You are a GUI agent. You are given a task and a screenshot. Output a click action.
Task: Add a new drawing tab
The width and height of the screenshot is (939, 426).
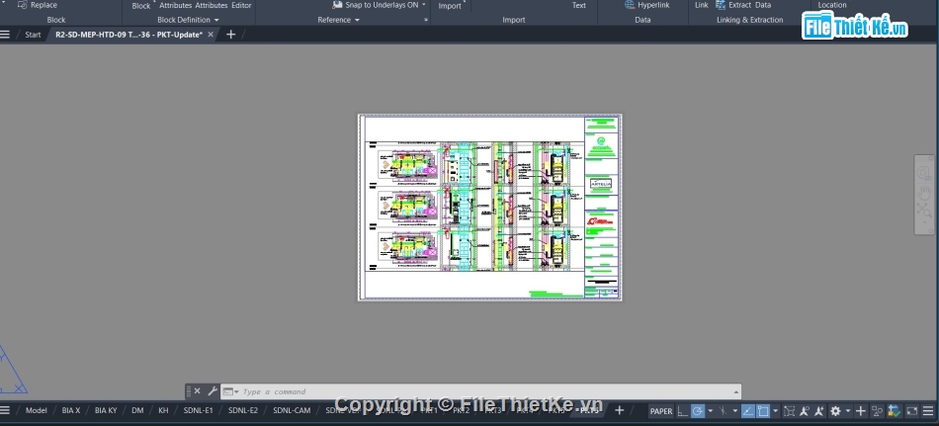click(x=230, y=35)
